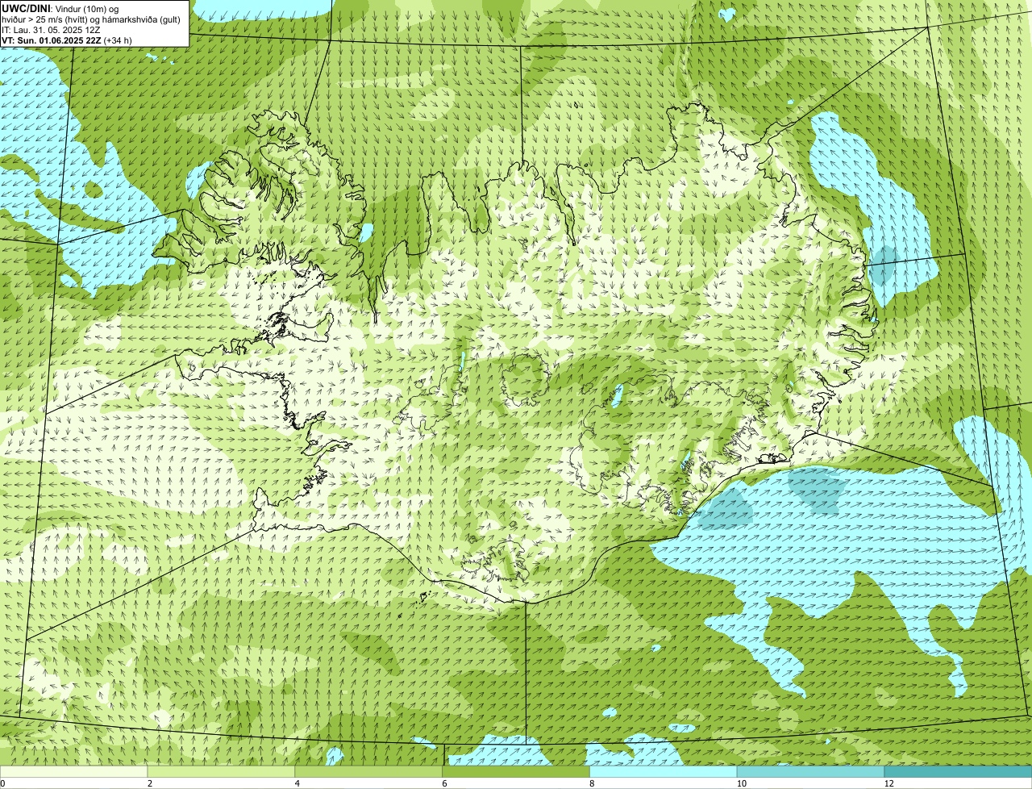This screenshot has width=1032, height=789.
Task: Click the legend label '0'
Action: [x=2, y=783]
